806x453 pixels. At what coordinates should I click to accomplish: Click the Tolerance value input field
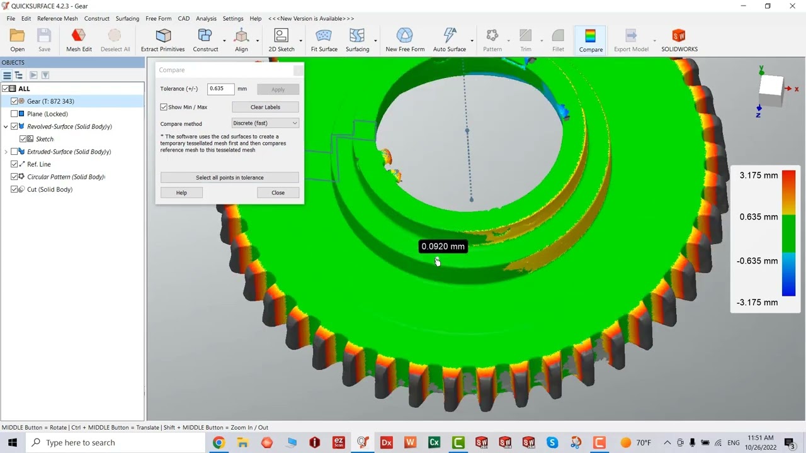221,89
